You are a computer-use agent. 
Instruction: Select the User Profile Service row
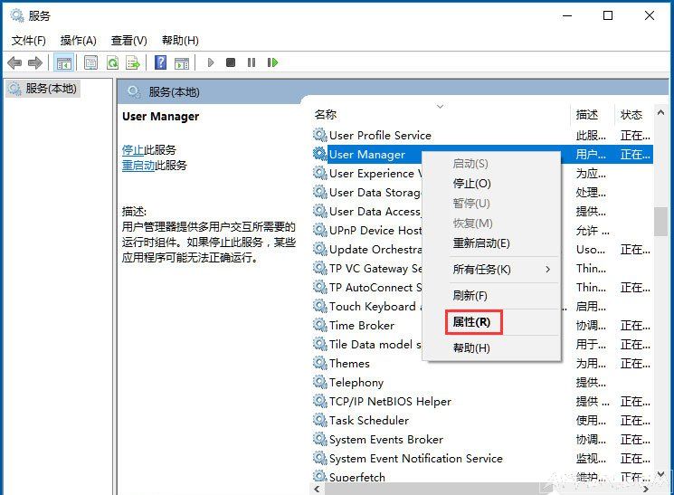[x=482, y=136]
